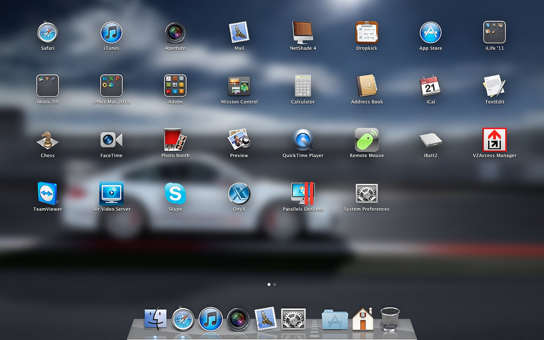Image resolution: width=544 pixels, height=340 pixels.
Task: Open the Dropkick app
Action: click(367, 32)
